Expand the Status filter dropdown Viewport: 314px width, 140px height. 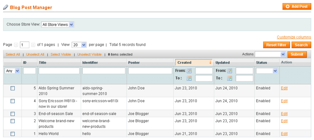[267, 71]
